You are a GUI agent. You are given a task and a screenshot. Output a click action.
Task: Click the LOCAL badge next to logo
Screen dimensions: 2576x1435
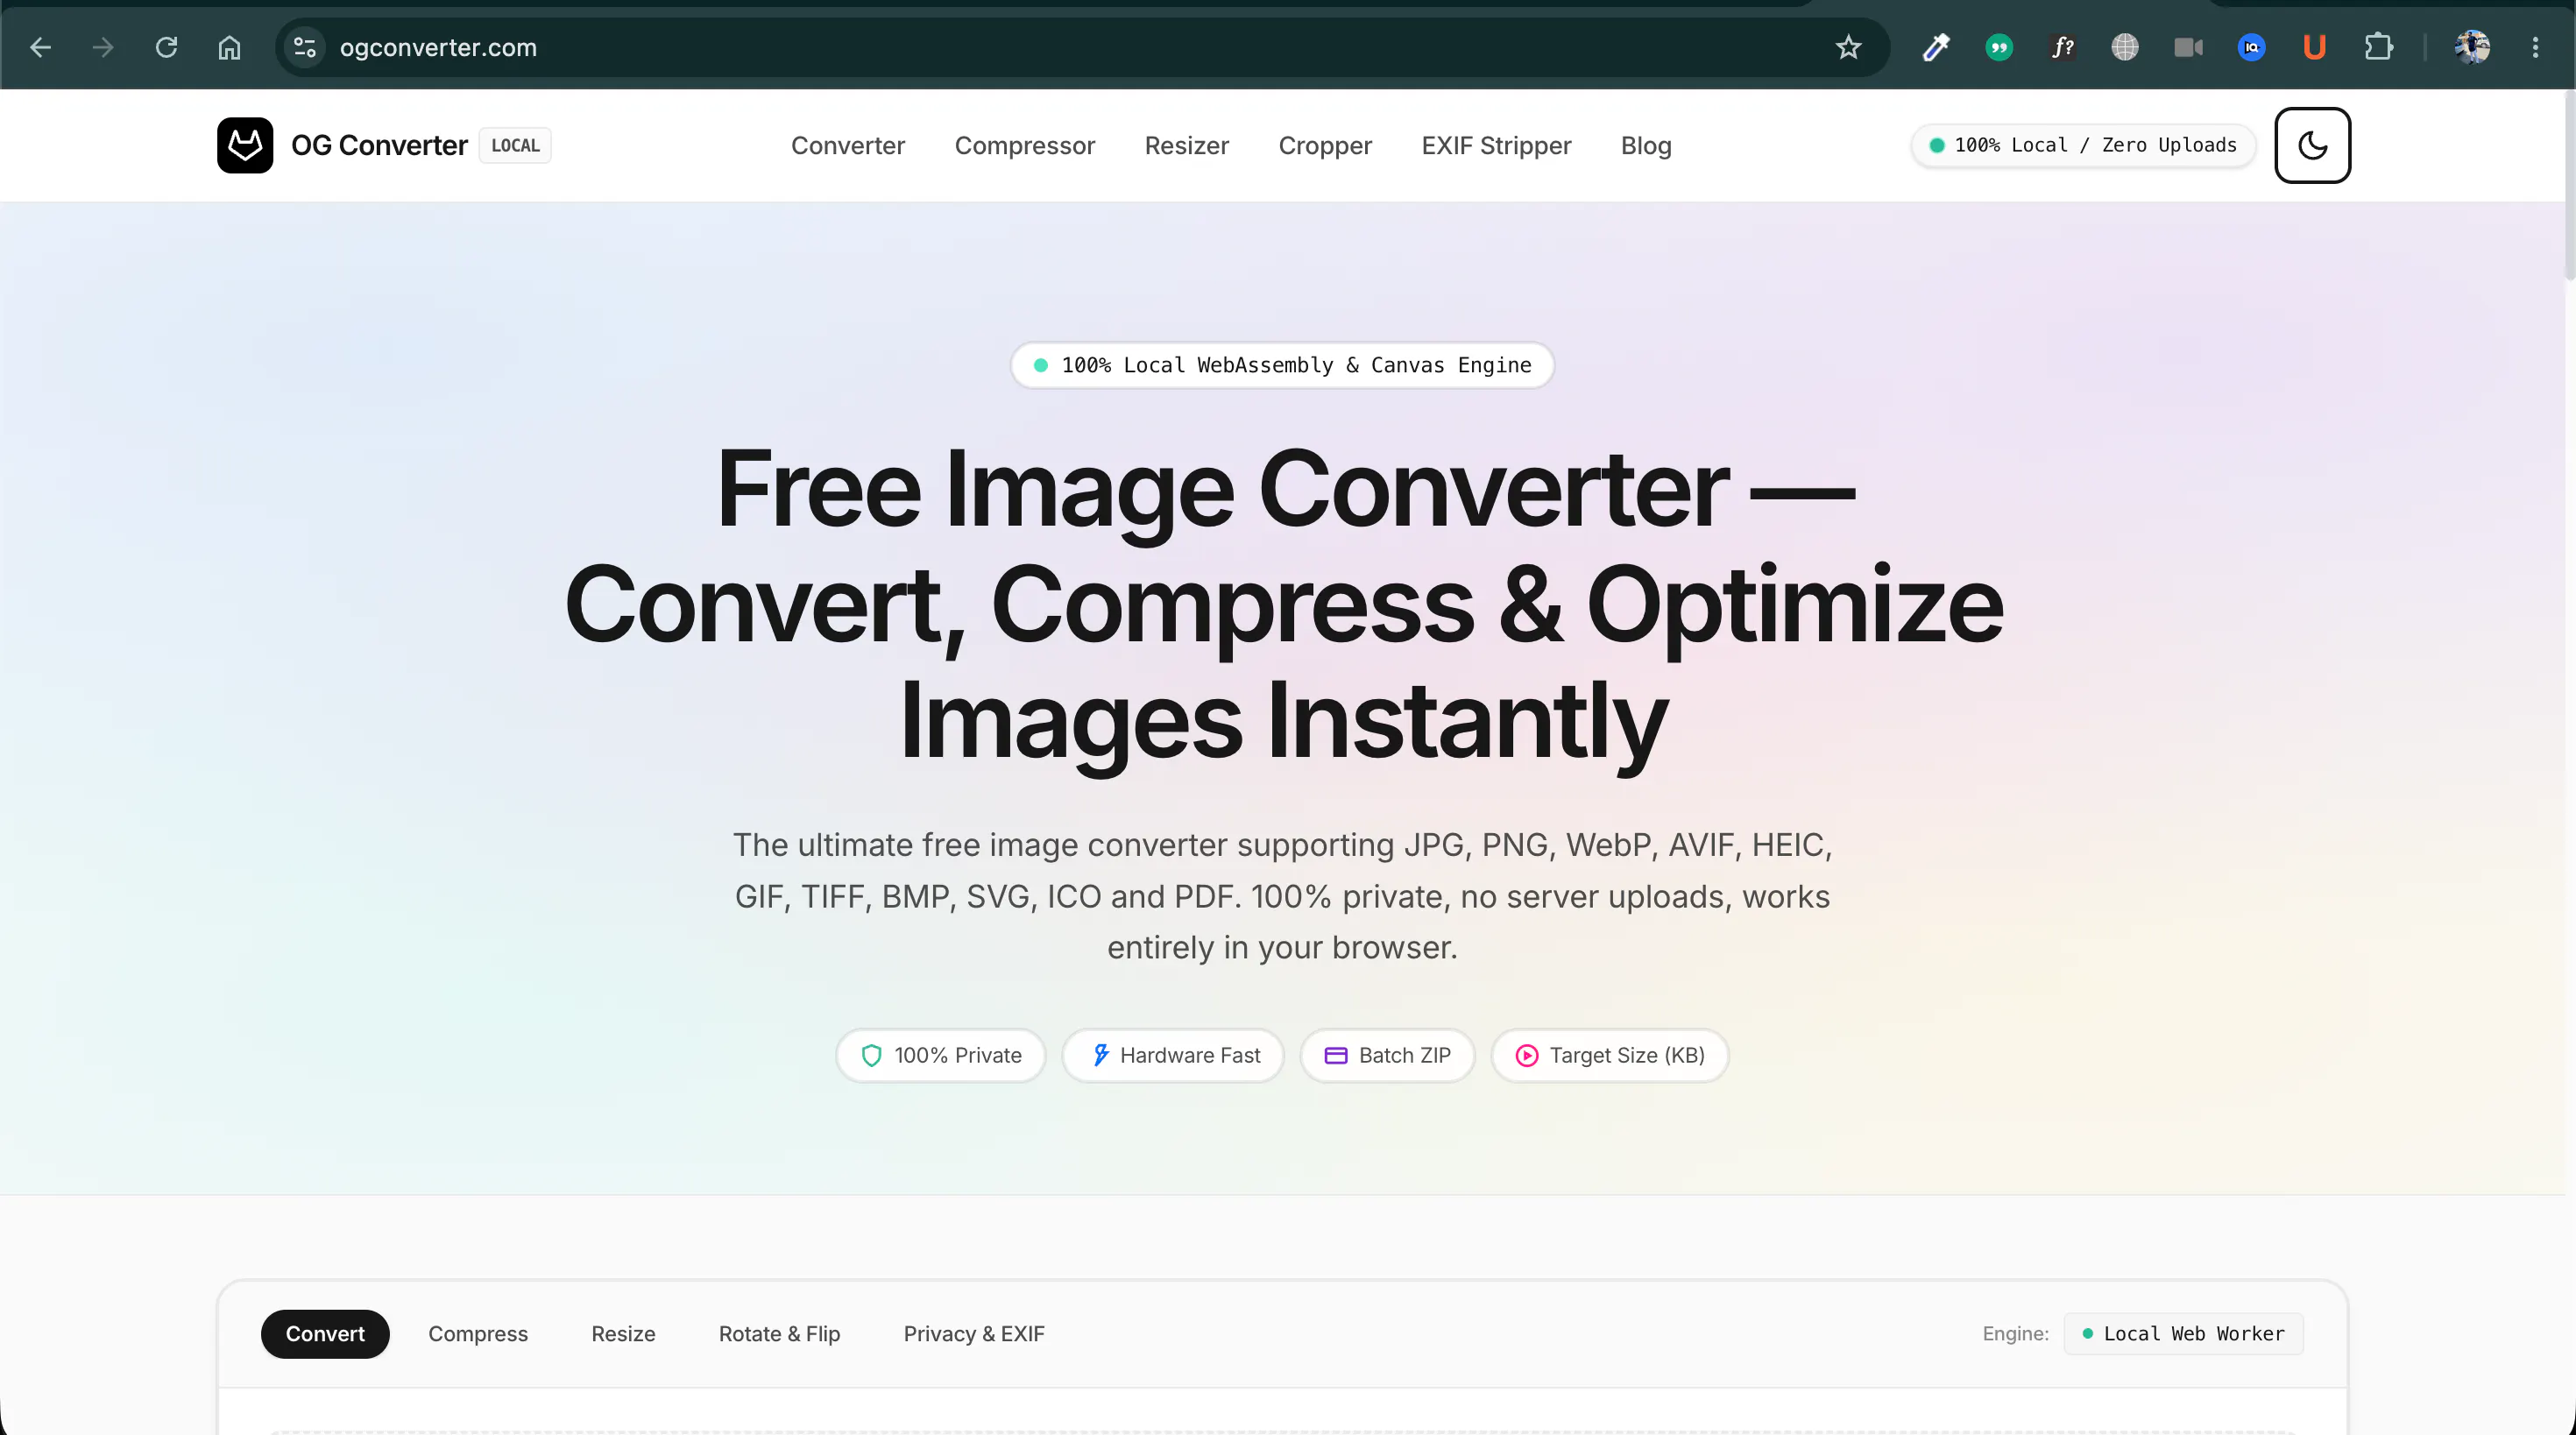pos(515,145)
